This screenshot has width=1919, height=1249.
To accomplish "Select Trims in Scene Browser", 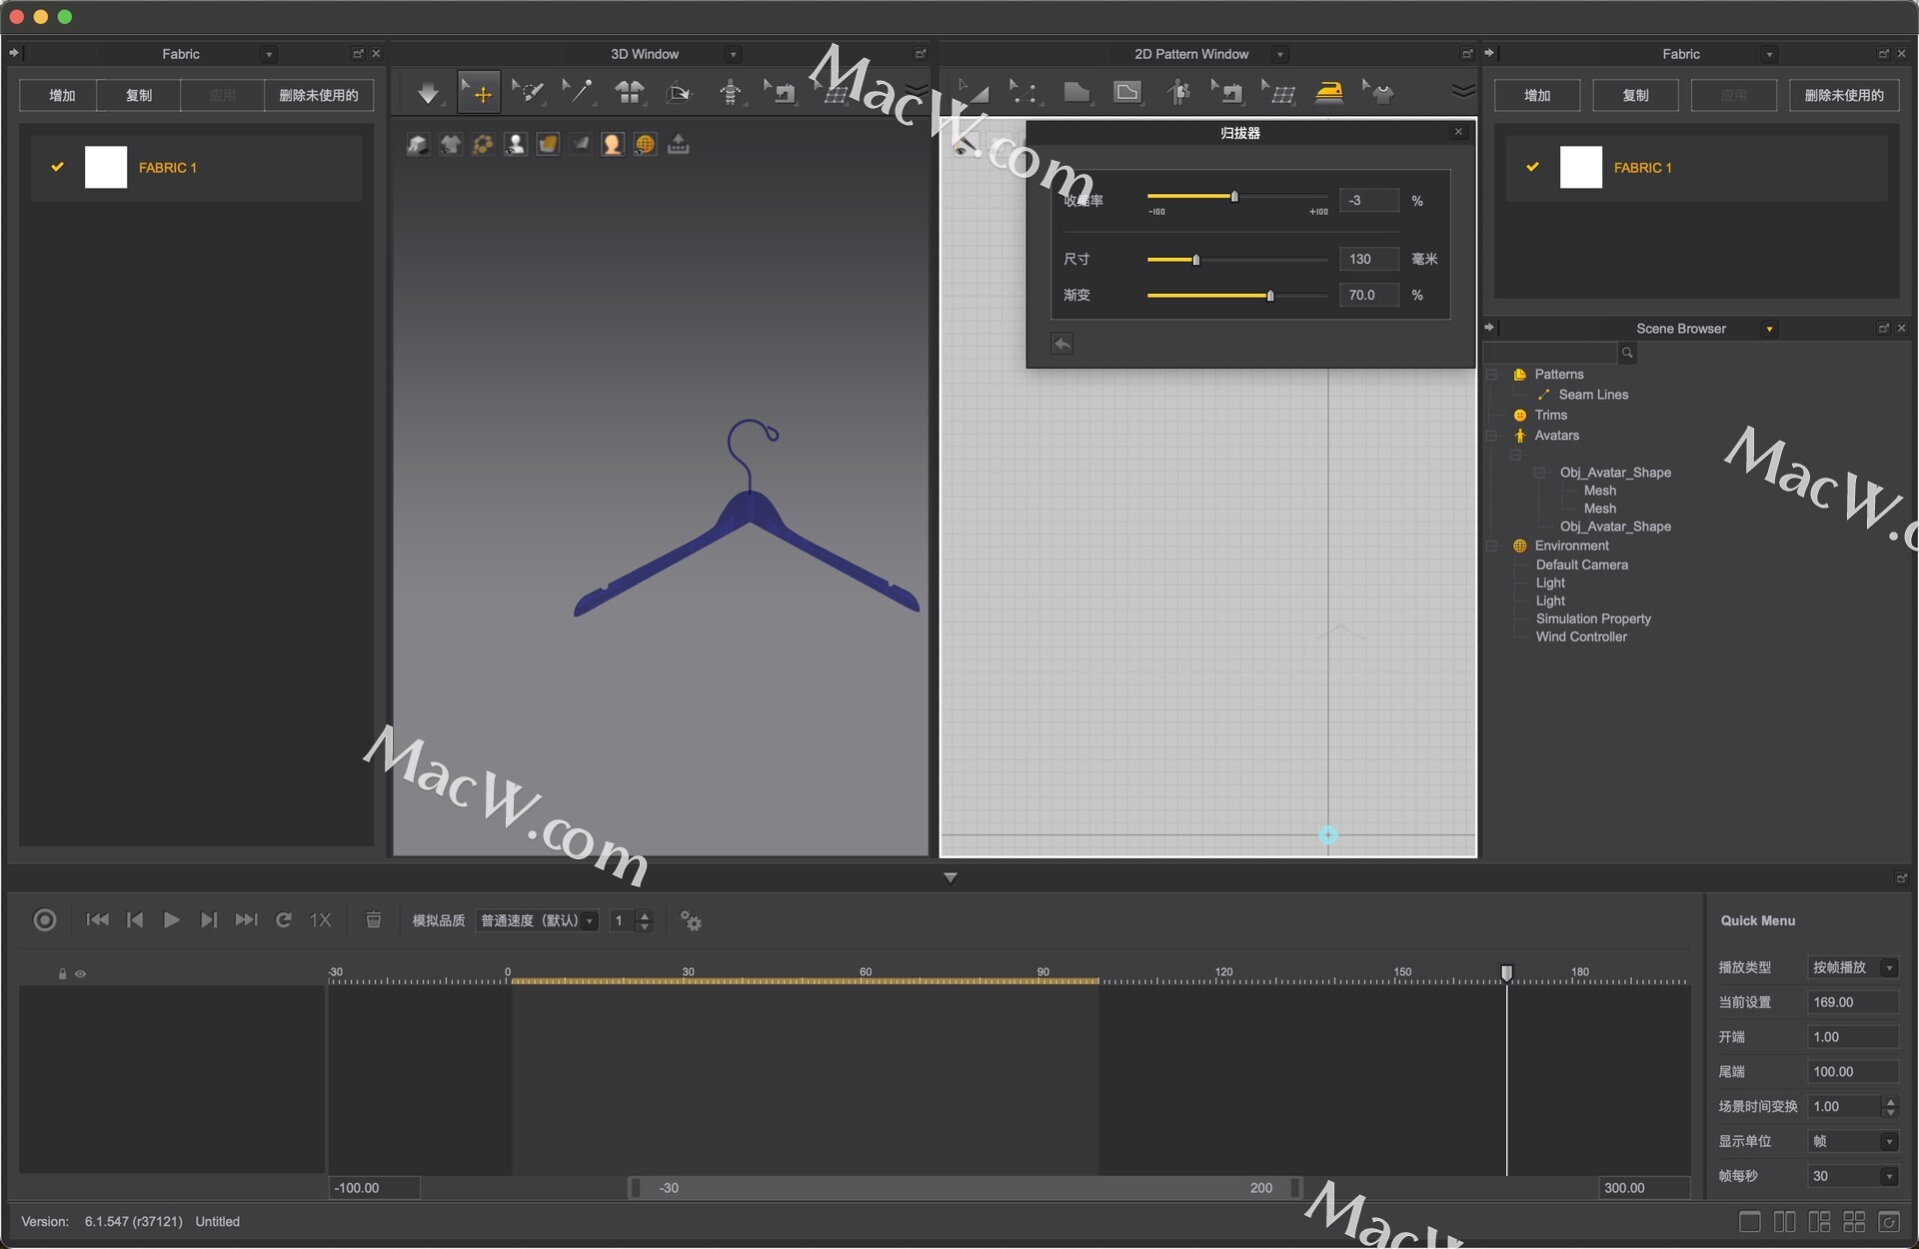I will [x=1551, y=415].
